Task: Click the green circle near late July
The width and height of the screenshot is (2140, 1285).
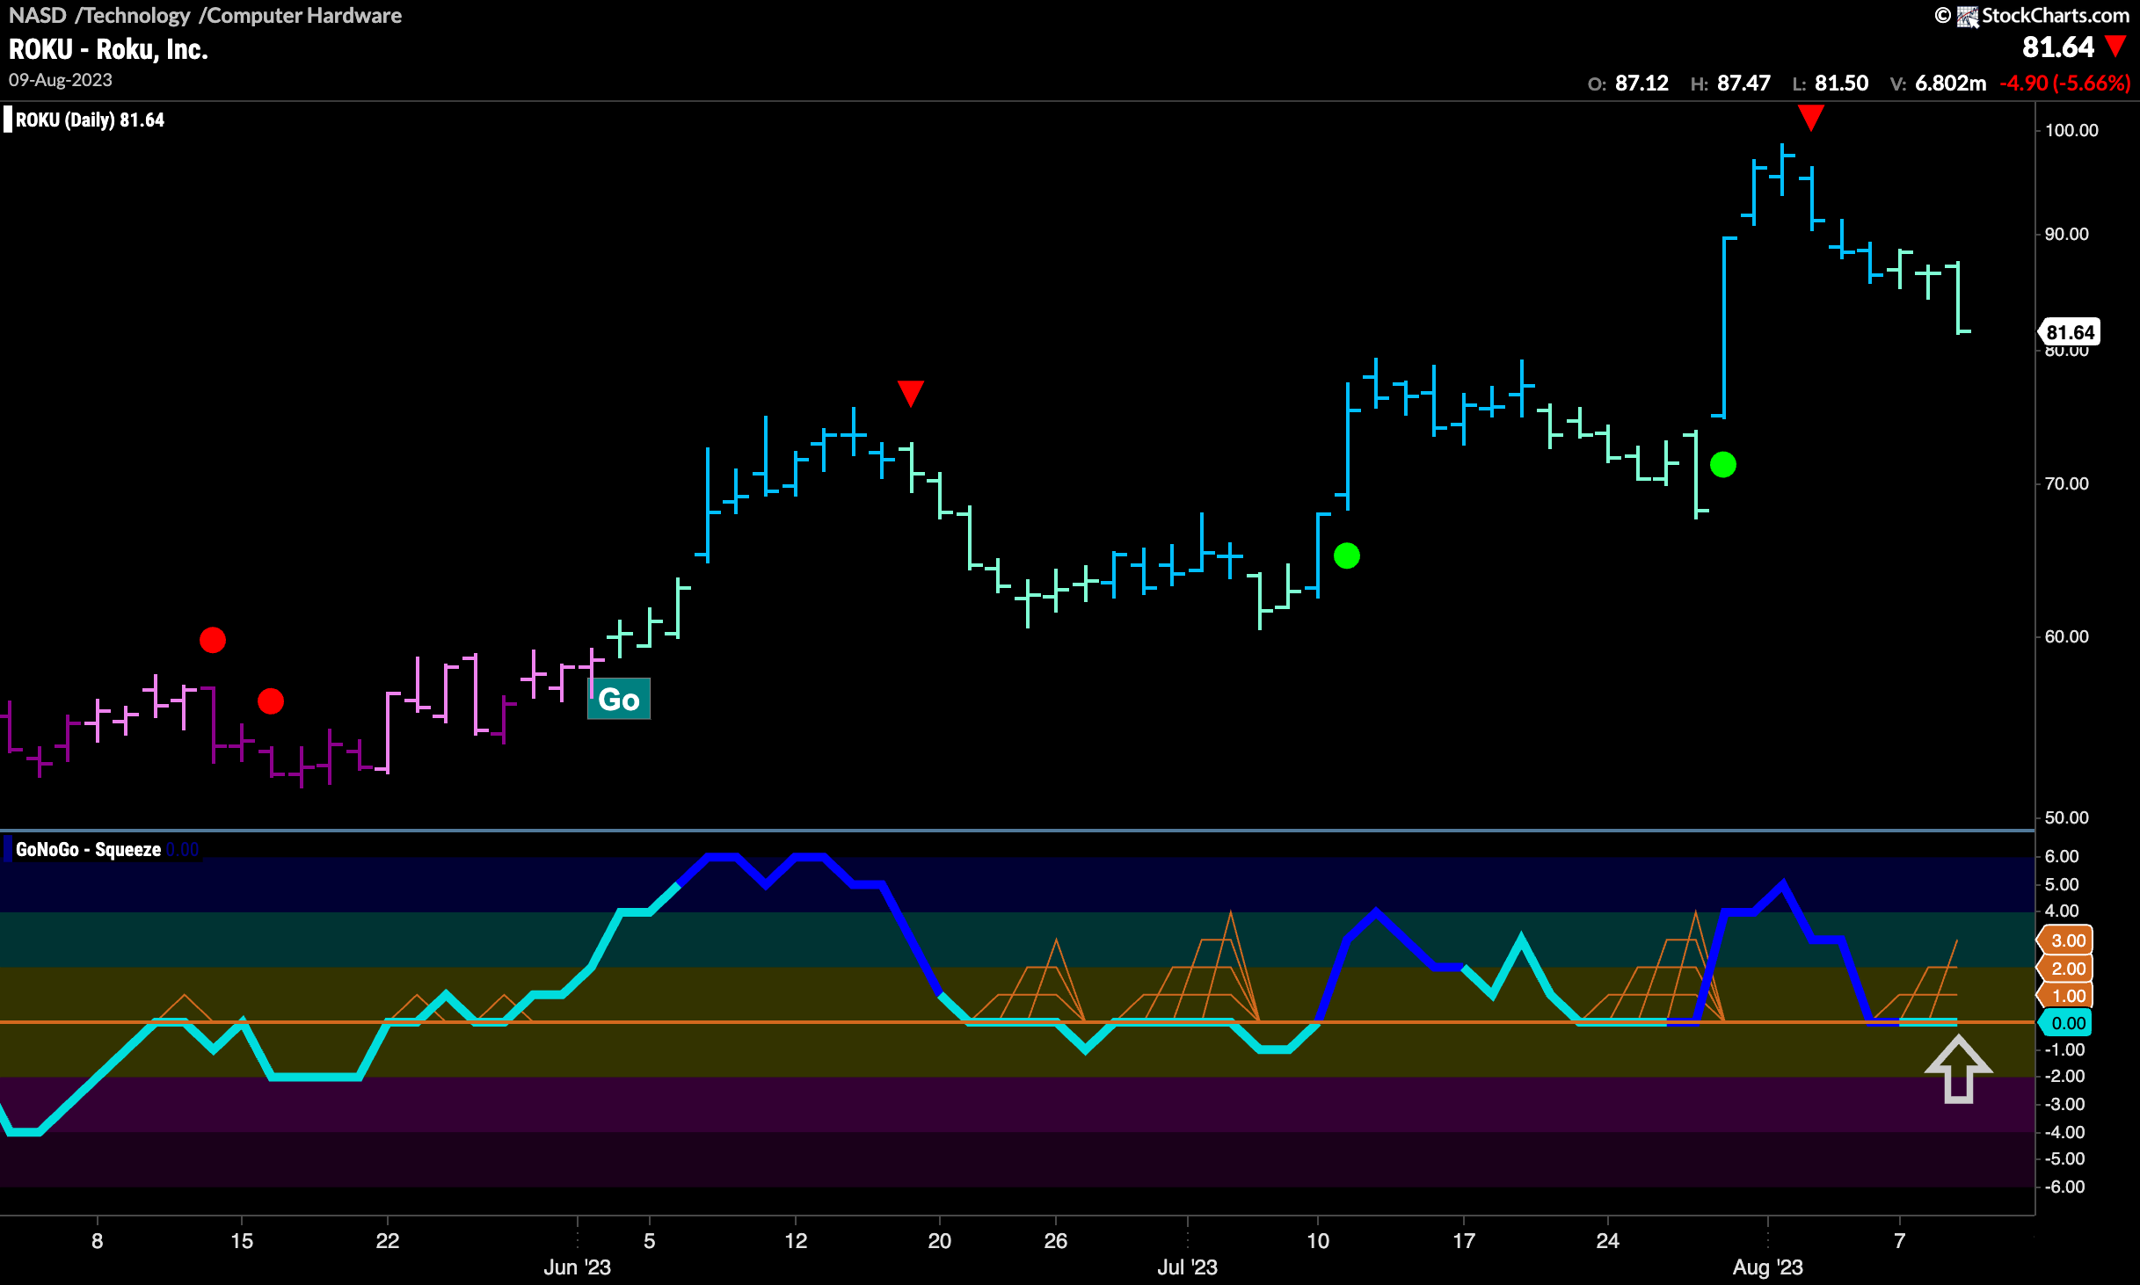Action: pyautogui.click(x=1723, y=464)
